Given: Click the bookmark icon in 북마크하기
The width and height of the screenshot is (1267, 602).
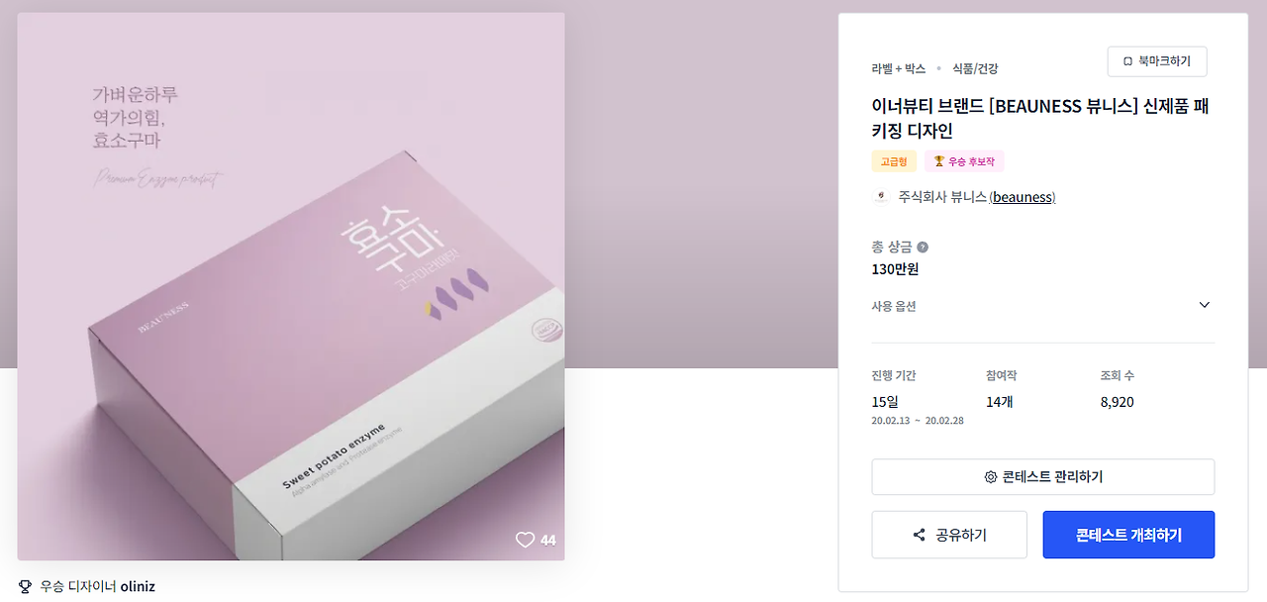Looking at the screenshot, I should [1127, 61].
